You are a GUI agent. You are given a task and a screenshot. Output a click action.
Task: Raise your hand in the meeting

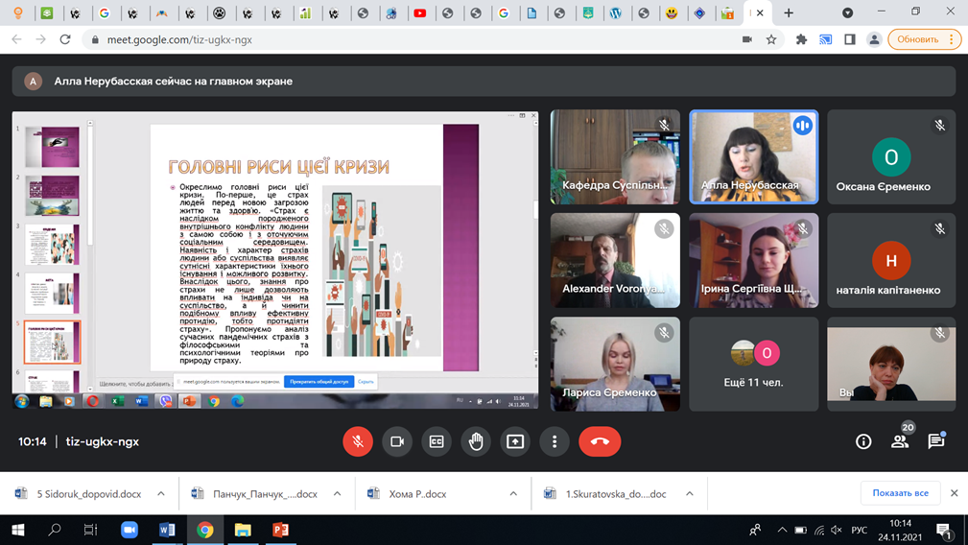475,441
